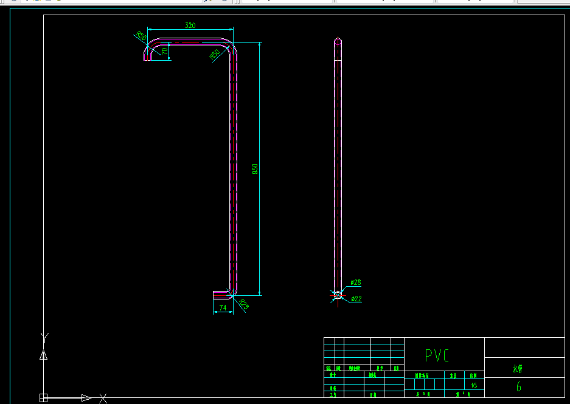Image resolution: width=570 pixels, height=404 pixels.
Task: Select the drawing number 6 in title block
Action: [519, 387]
